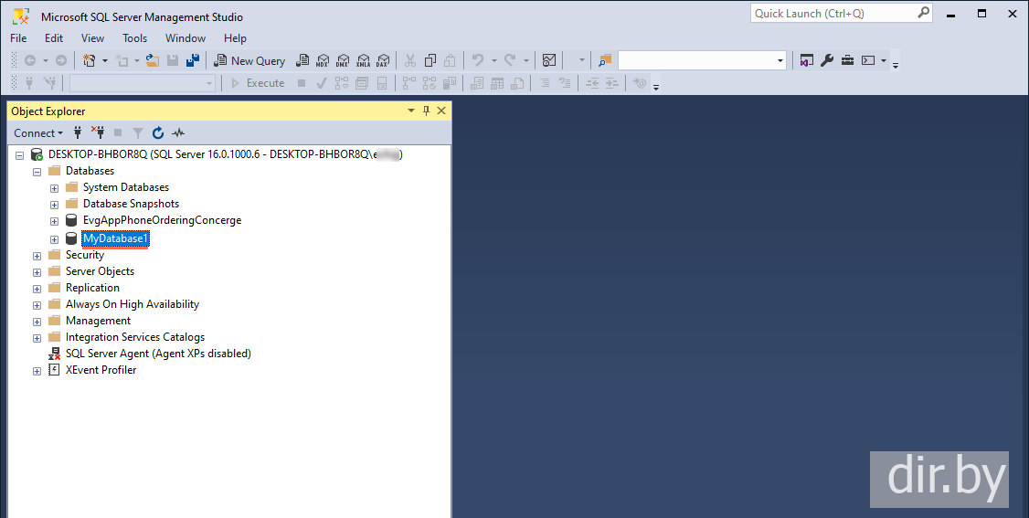Expand Integration Services Catalogs
The width and height of the screenshot is (1029, 518).
click(37, 338)
